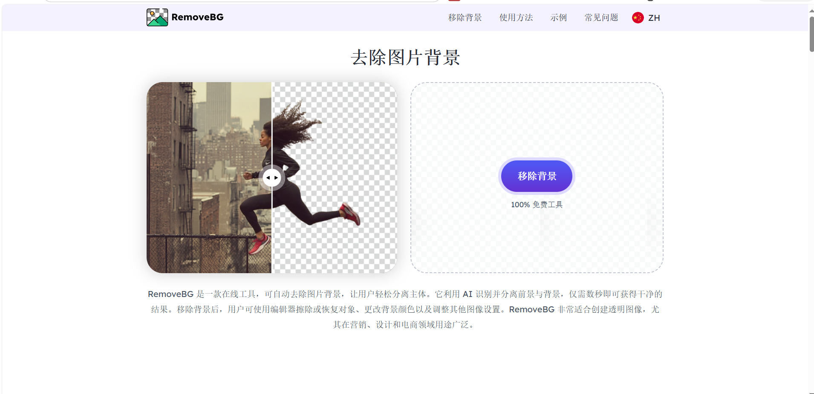814x394 pixels.
Task: Go to the 使用方法 section
Action: tap(516, 17)
